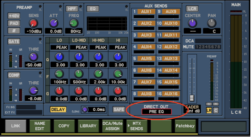
Task: Select the AUX1 send button
Action: click(x=146, y=11)
